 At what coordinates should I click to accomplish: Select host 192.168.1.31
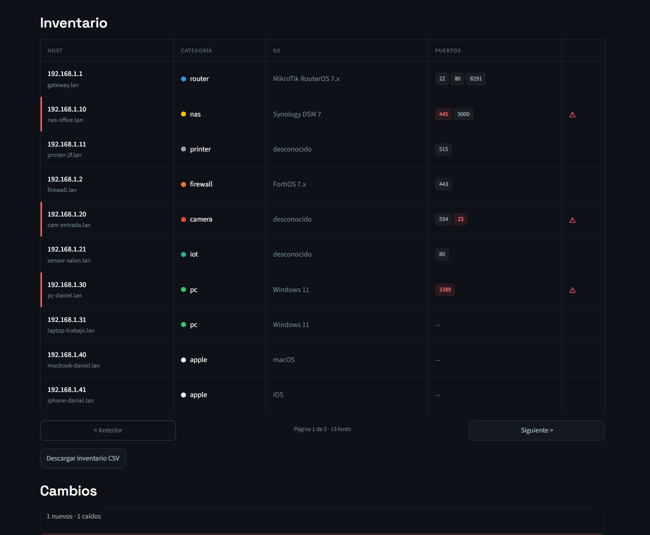67,319
